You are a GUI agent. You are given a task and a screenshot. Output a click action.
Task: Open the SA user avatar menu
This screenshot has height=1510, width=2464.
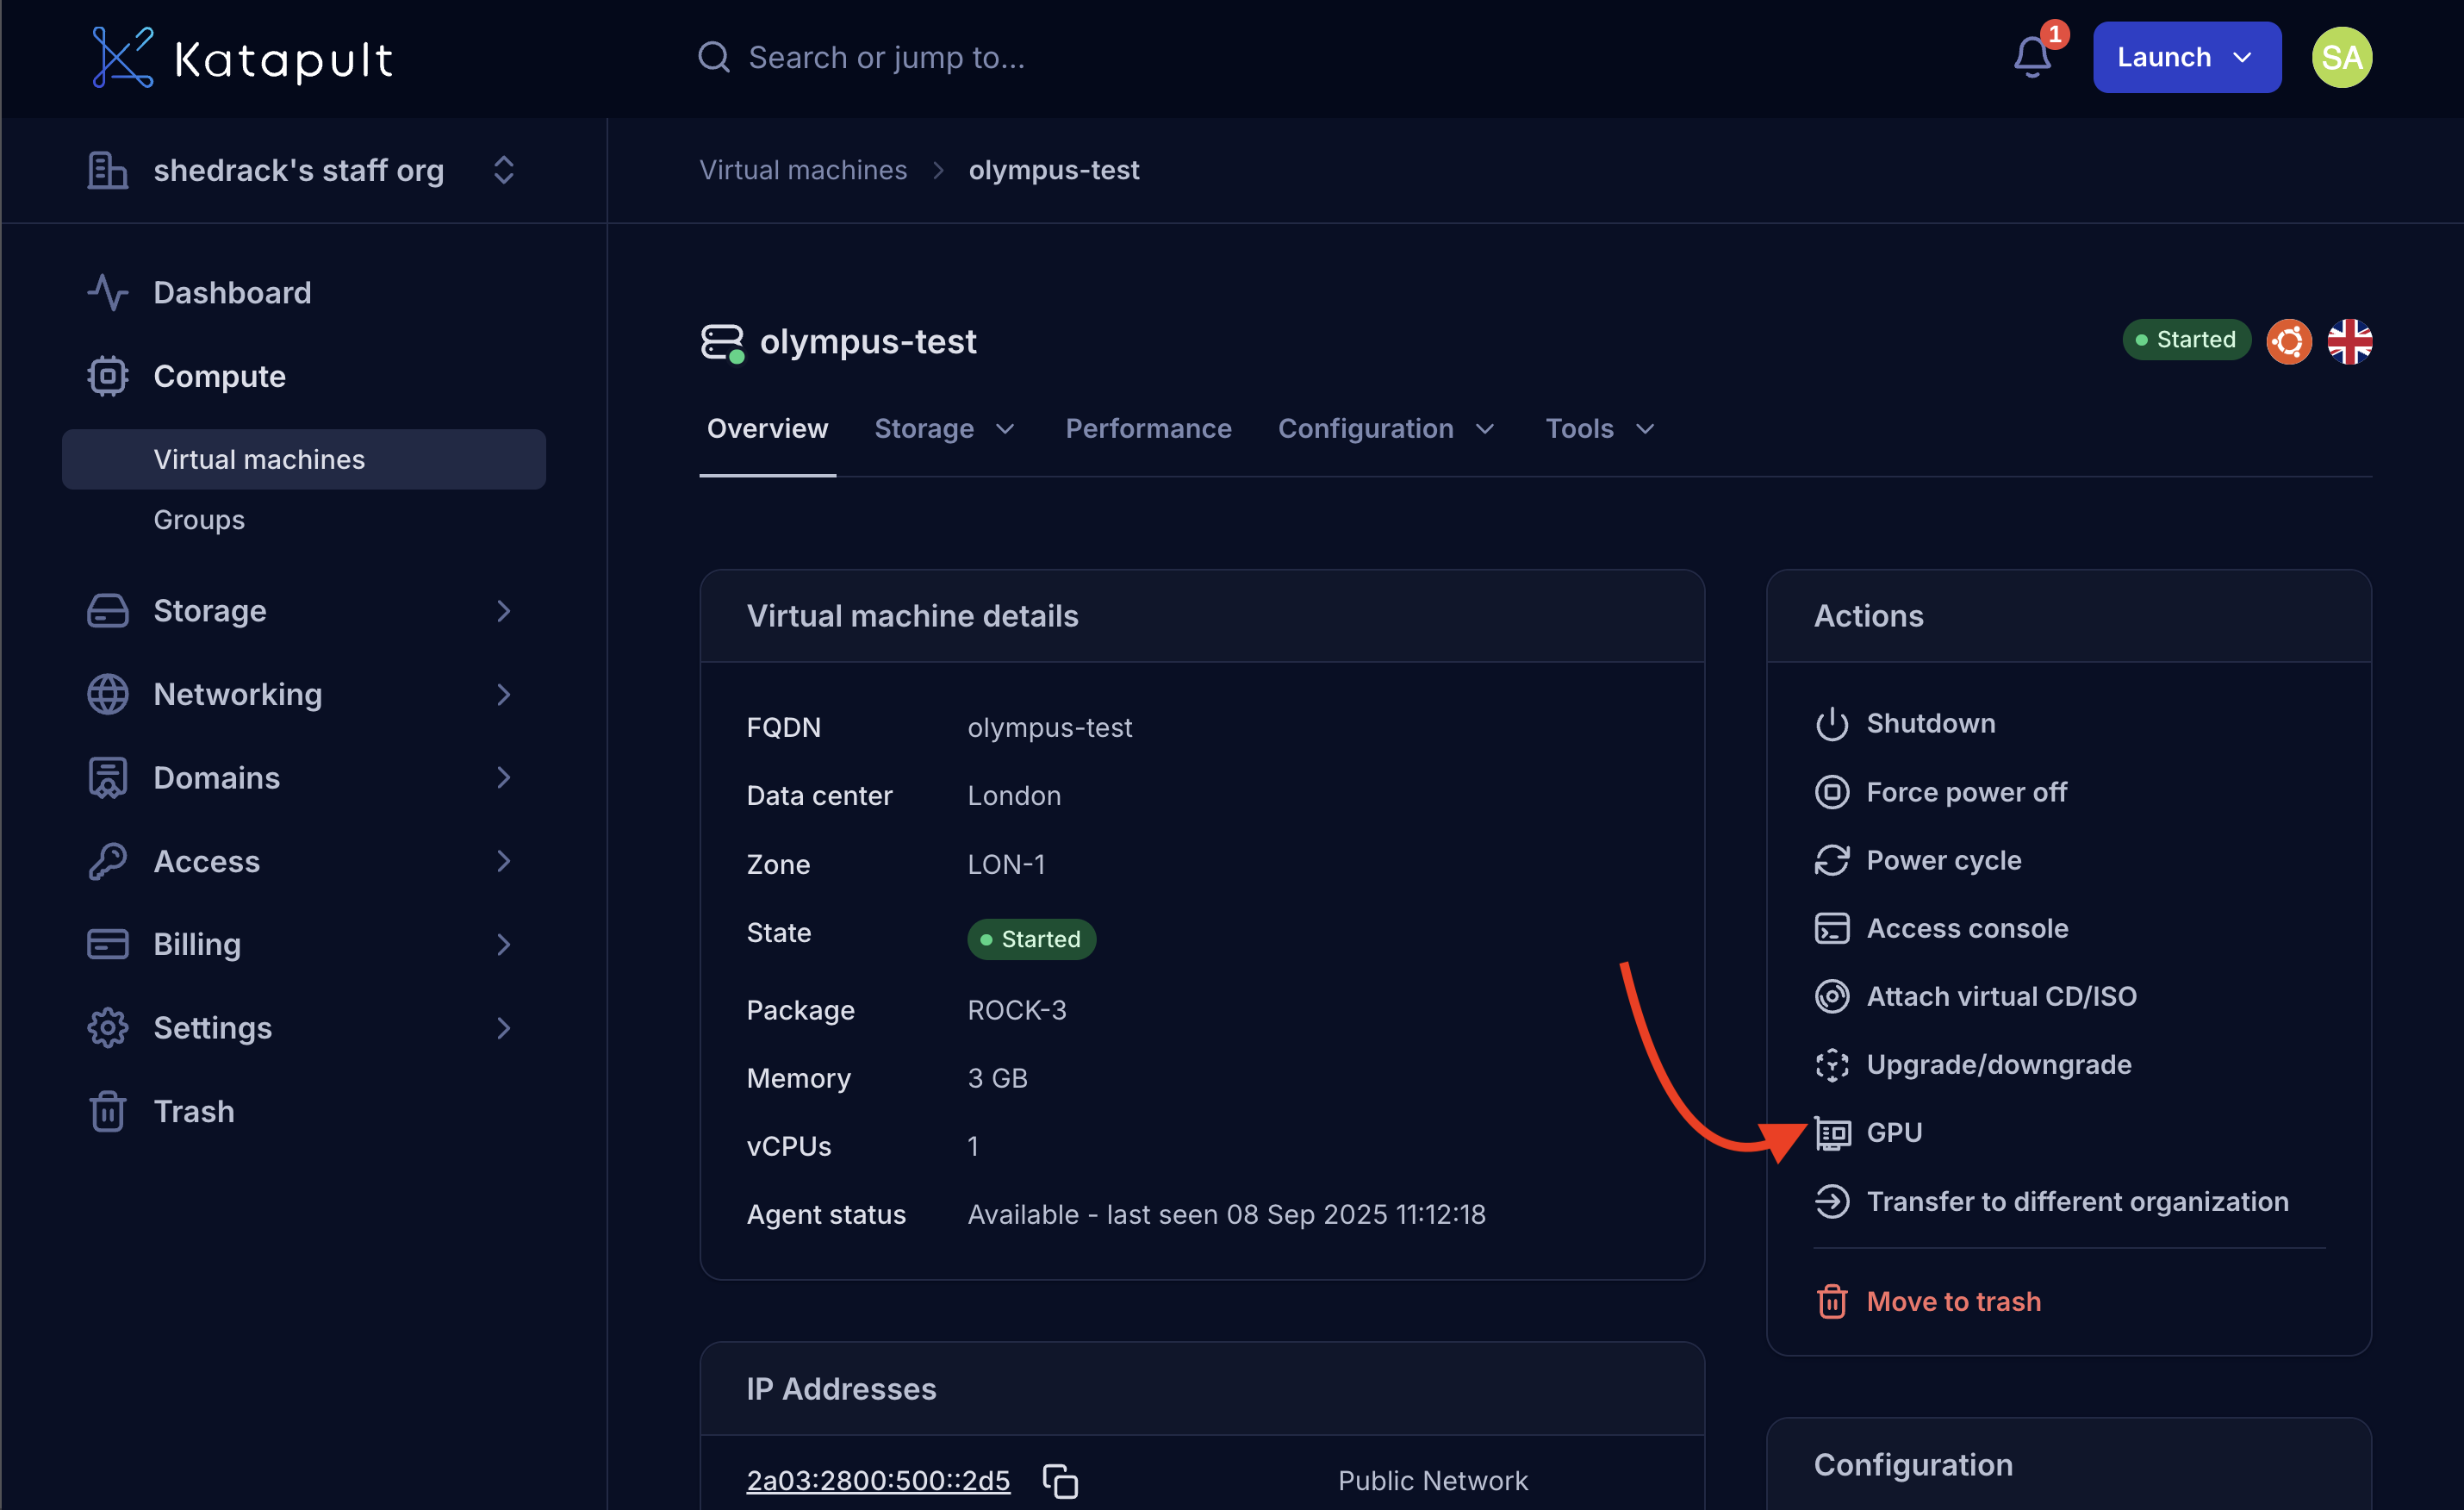click(x=2341, y=58)
